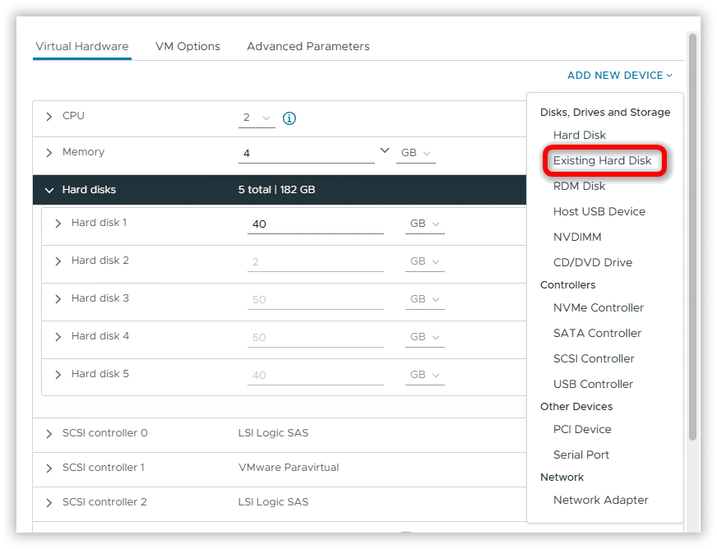Select NVMe Controller from the list

[598, 308]
